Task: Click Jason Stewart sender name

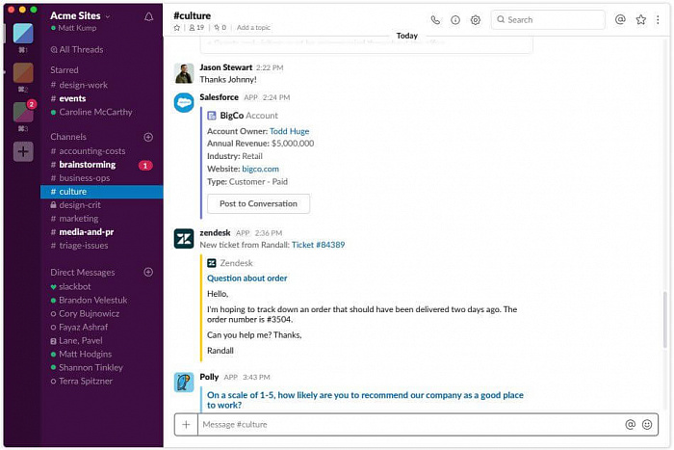Action: [x=225, y=67]
